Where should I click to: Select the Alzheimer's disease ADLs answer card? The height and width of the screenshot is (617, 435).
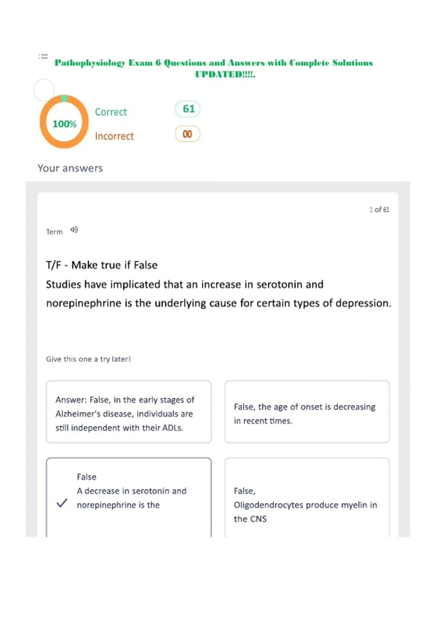coord(129,412)
